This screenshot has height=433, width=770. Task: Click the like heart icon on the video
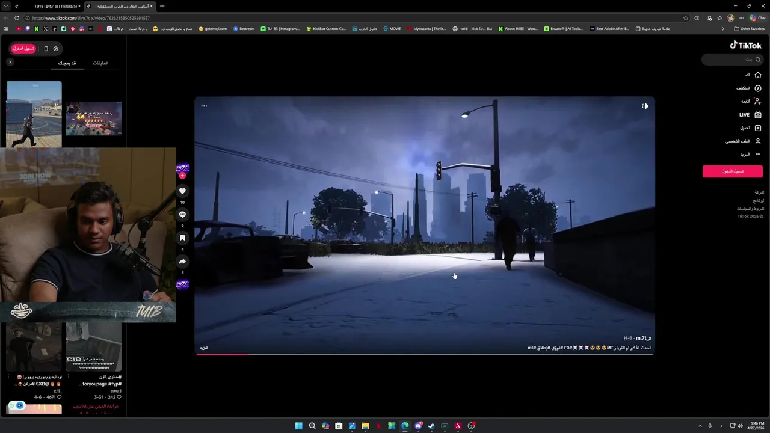pyautogui.click(x=182, y=191)
